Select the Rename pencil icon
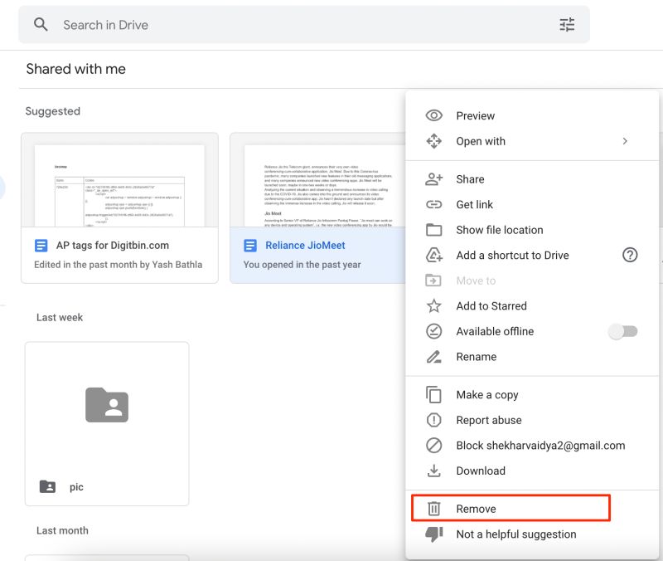The width and height of the screenshot is (663, 561). pyautogui.click(x=434, y=356)
